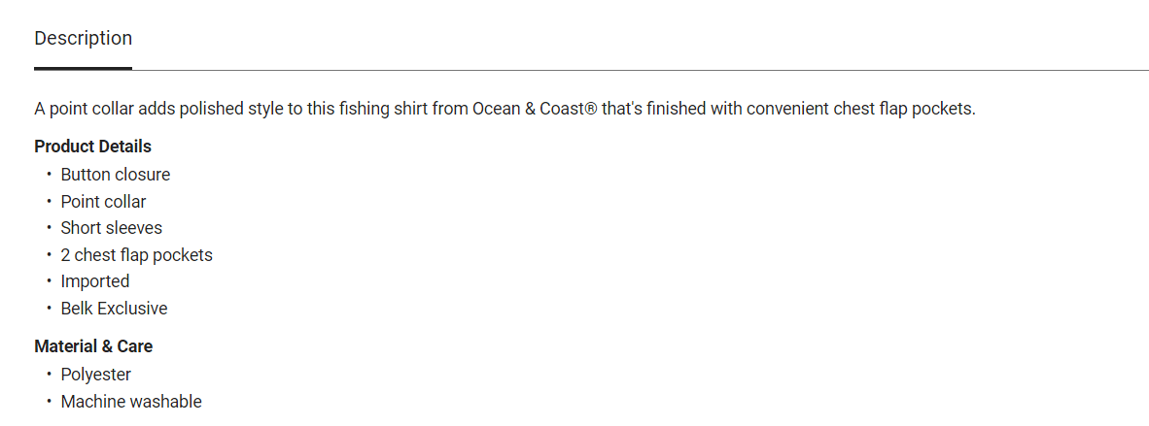Click the Belk Exclusive list item
The image size is (1149, 426).
[114, 309]
